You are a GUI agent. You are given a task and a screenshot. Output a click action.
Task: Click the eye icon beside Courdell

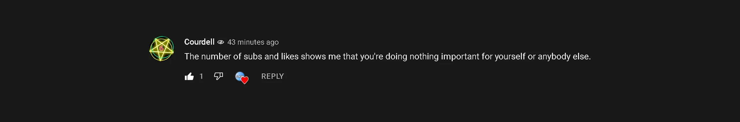221,42
